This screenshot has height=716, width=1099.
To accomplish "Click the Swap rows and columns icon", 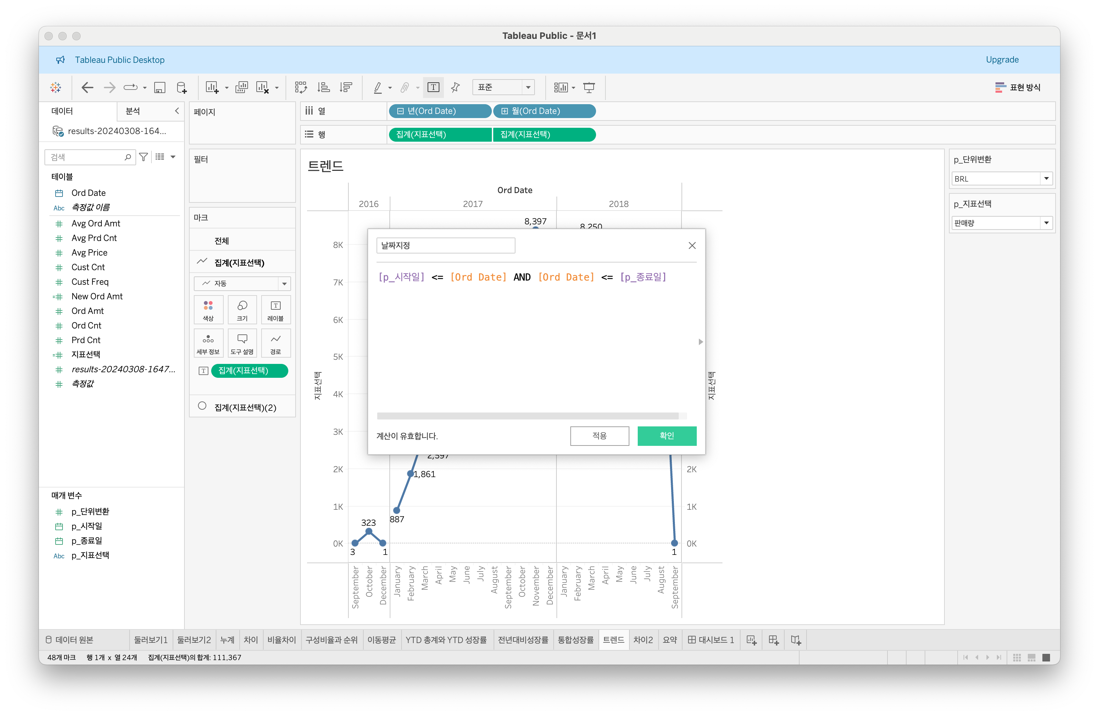I will click(x=300, y=87).
